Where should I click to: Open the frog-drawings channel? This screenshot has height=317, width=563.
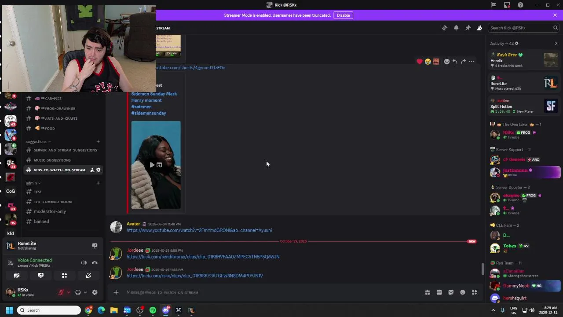[63, 108]
